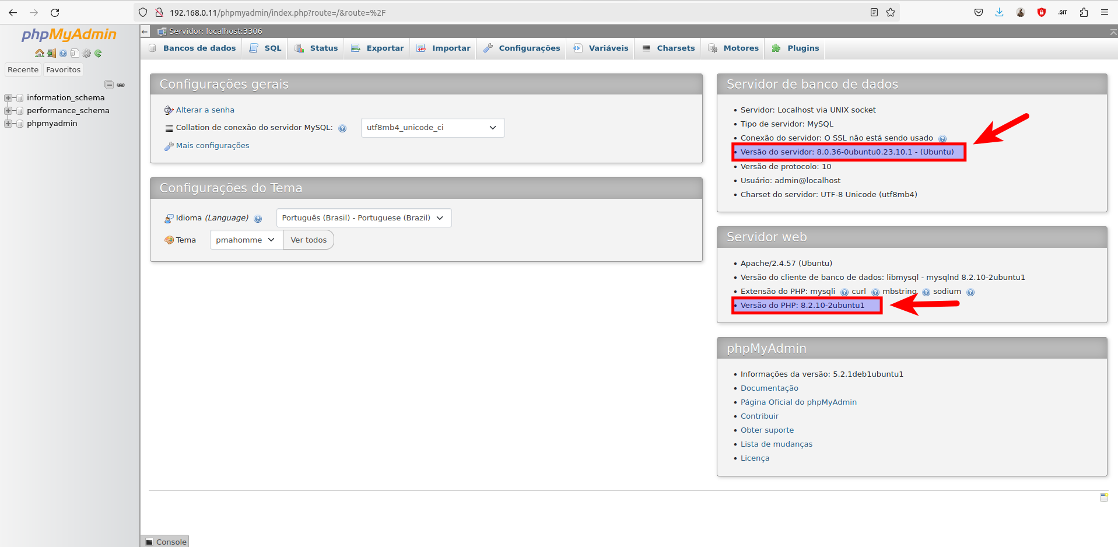Switch to the Plugins tab
The width and height of the screenshot is (1118, 547).
pos(795,48)
